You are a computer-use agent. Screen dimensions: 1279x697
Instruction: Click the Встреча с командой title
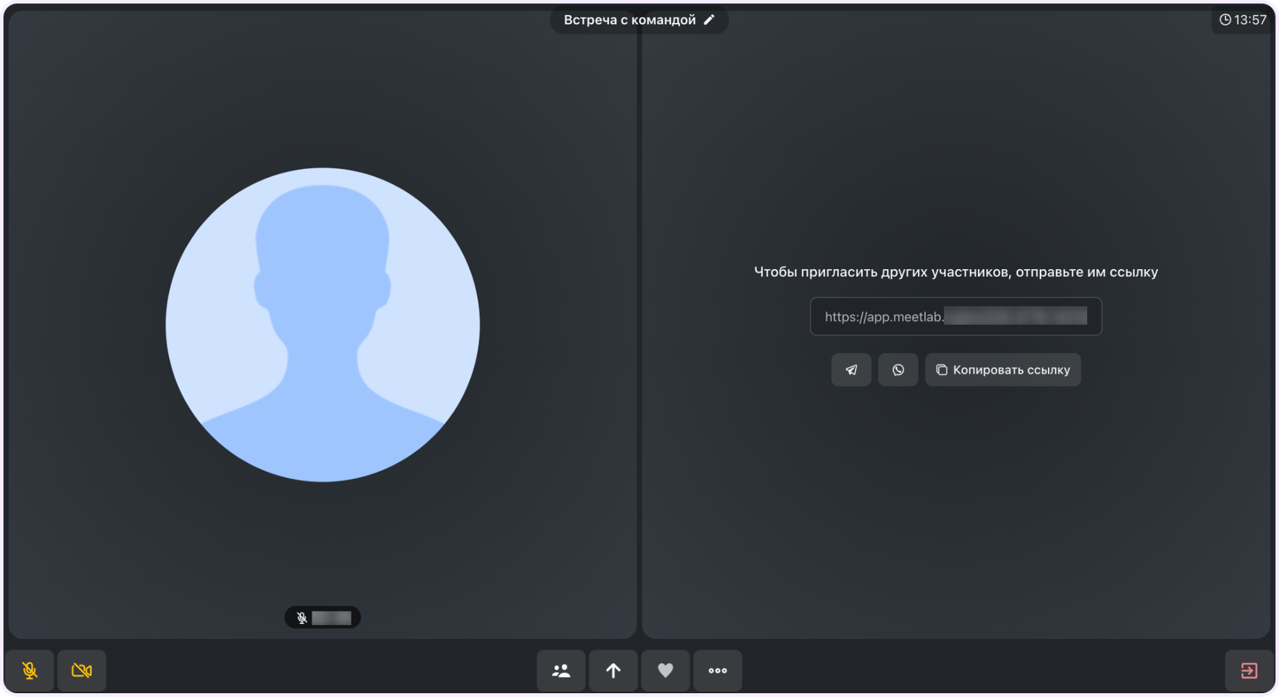click(629, 20)
